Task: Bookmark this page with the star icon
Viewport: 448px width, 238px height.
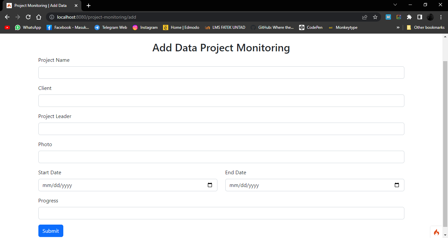Action: pyautogui.click(x=375, y=17)
